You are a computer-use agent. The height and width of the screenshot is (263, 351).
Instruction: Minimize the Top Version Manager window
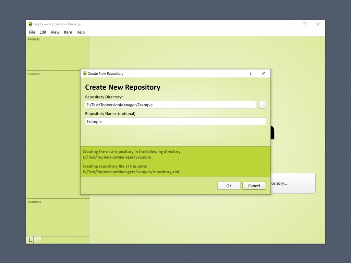(x=291, y=24)
